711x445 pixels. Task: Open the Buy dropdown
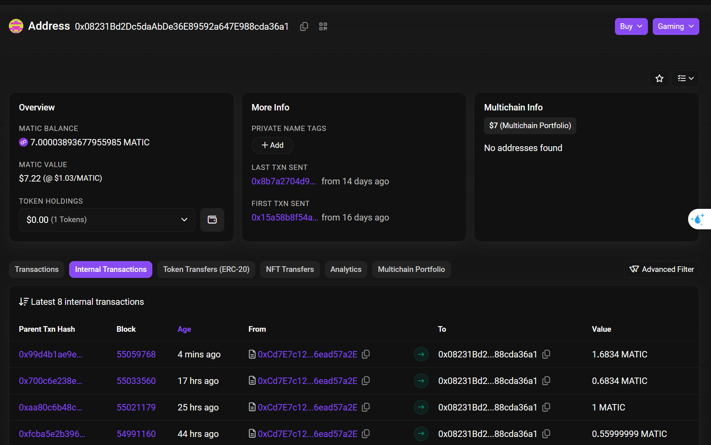click(631, 27)
